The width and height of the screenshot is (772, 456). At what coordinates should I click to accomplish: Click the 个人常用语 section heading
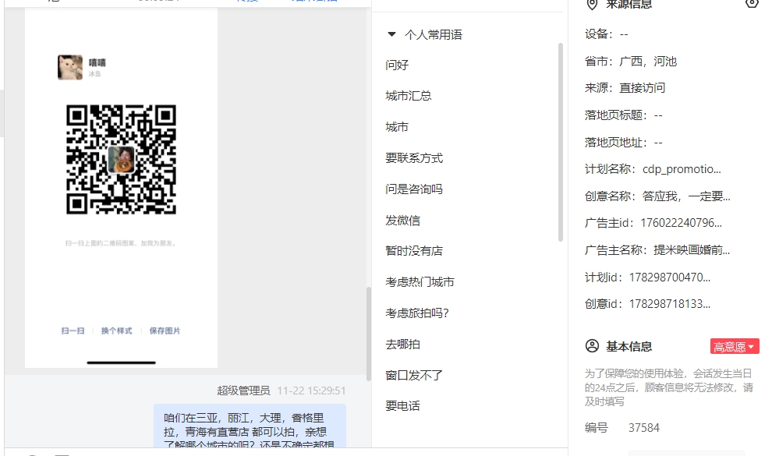pyautogui.click(x=434, y=34)
